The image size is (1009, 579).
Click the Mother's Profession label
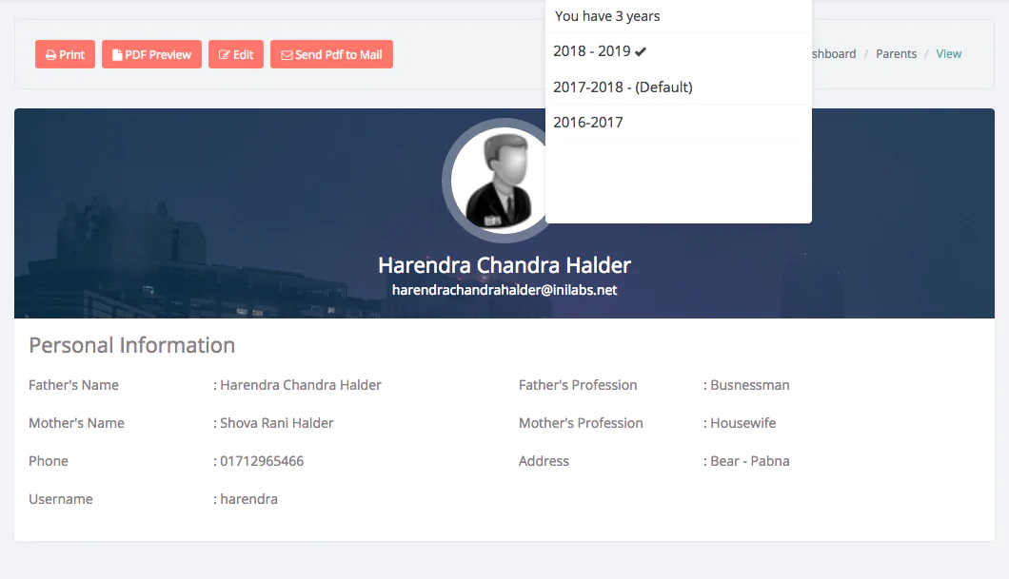[581, 423]
